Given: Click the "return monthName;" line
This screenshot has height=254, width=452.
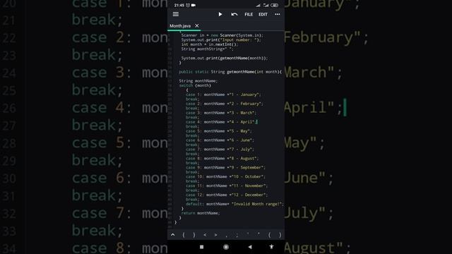Looking at the screenshot, I should (201, 213).
